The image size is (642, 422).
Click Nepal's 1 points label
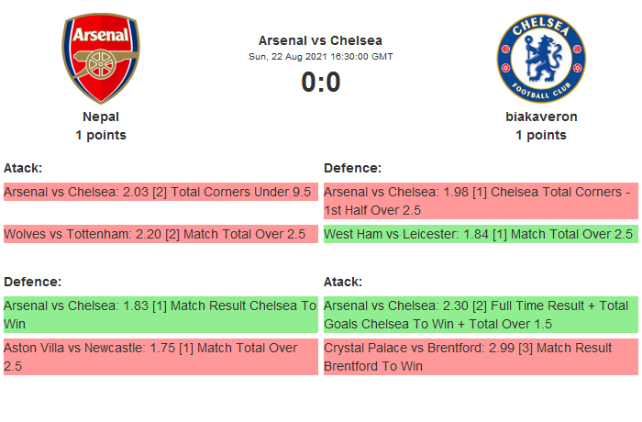click(101, 135)
